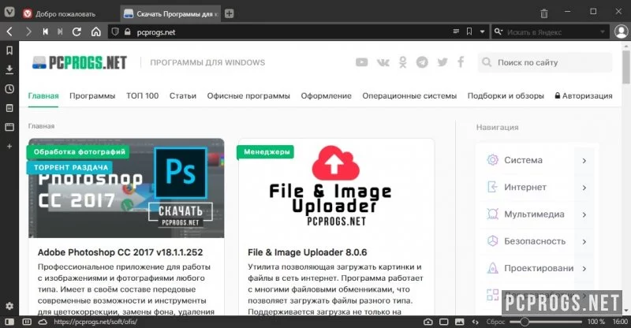Open Офисные программы menu item
The width and height of the screenshot is (631, 328).
click(x=248, y=95)
